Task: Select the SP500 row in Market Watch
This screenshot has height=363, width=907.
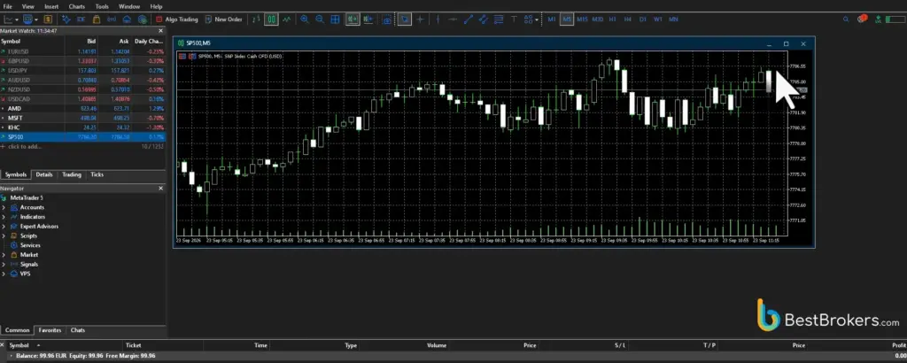Action: coord(82,137)
